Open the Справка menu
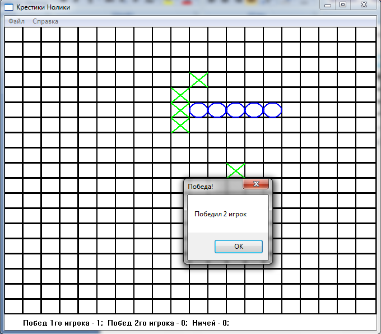The height and width of the screenshot is (334, 381). (45, 21)
